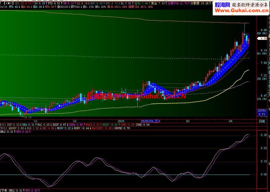Click the 0.10 label on oscillator axis

(264, 161)
